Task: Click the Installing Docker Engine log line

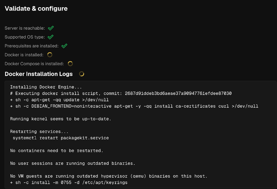Action: click(46, 87)
